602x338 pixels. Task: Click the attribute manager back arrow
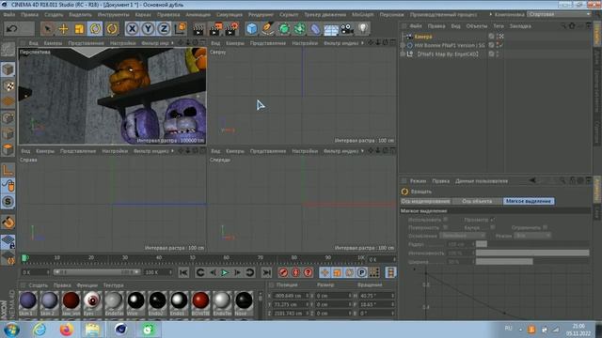532,180
